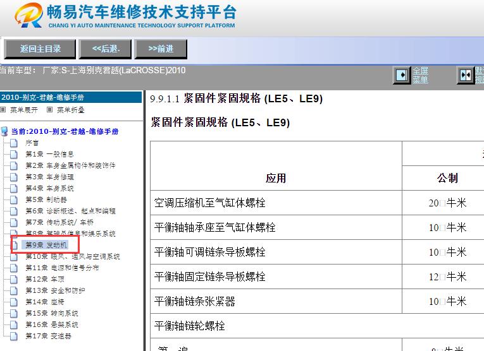Image resolution: width=484 pixels, height=351 pixels.
Task: Click heading 9.9.1.1 紧固件紧固规格 (LE5、LE9)
Action: coord(237,98)
